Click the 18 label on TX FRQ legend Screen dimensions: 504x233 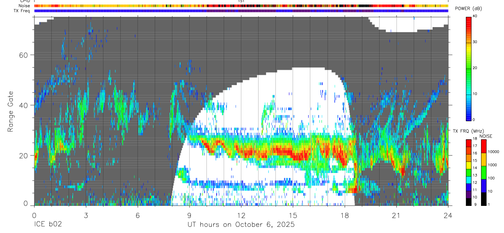(x=474, y=139)
